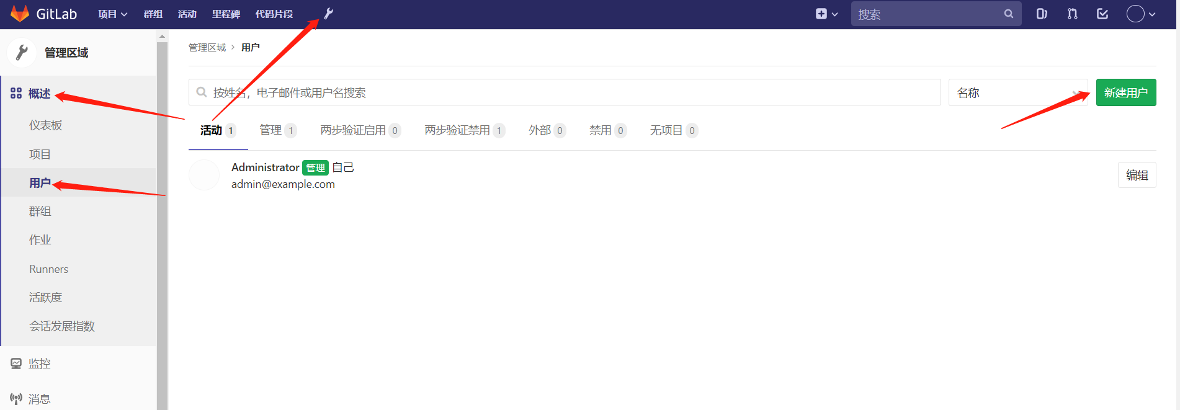Image resolution: width=1180 pixels, height=410 pixels.
Task: Open the merge requests icon in navbar
Action: [x=1072, y=14]
